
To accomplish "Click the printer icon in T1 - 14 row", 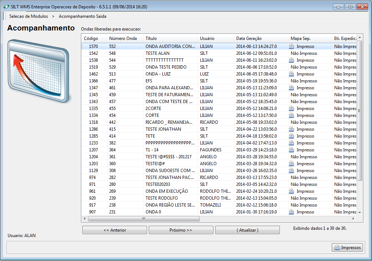I will click(x=291, y=150).
